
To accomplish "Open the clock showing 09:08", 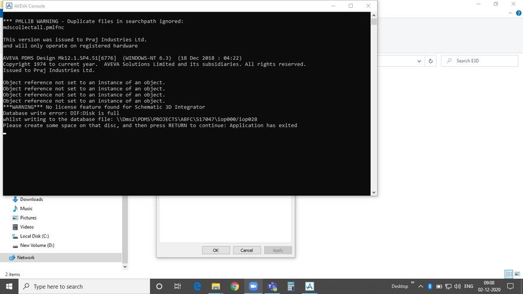I will point(489,283).
